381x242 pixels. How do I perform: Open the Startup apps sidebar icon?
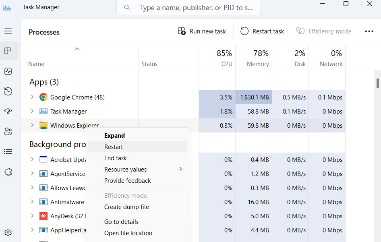point(8,111)
